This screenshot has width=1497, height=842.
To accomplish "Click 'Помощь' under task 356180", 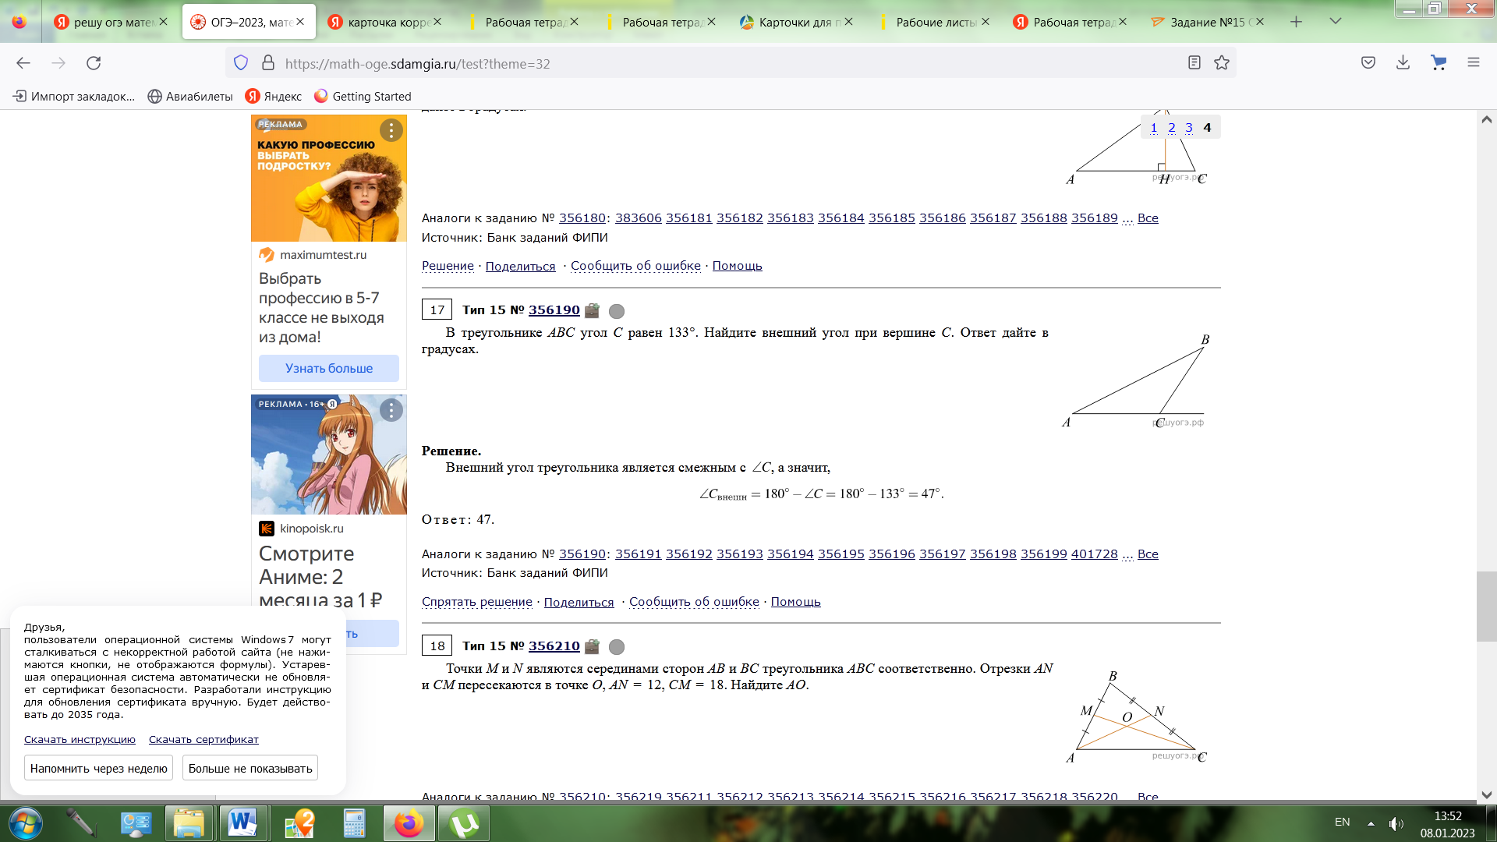I will pyautogui.click(x=738, y=266).
